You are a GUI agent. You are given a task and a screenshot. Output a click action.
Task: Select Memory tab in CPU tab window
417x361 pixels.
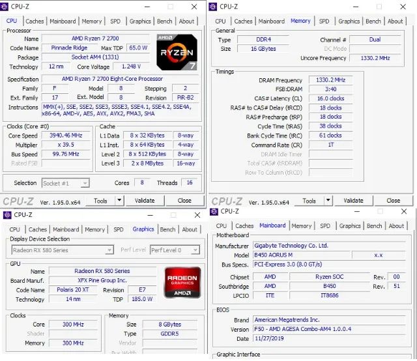click(x=92, y=22)
